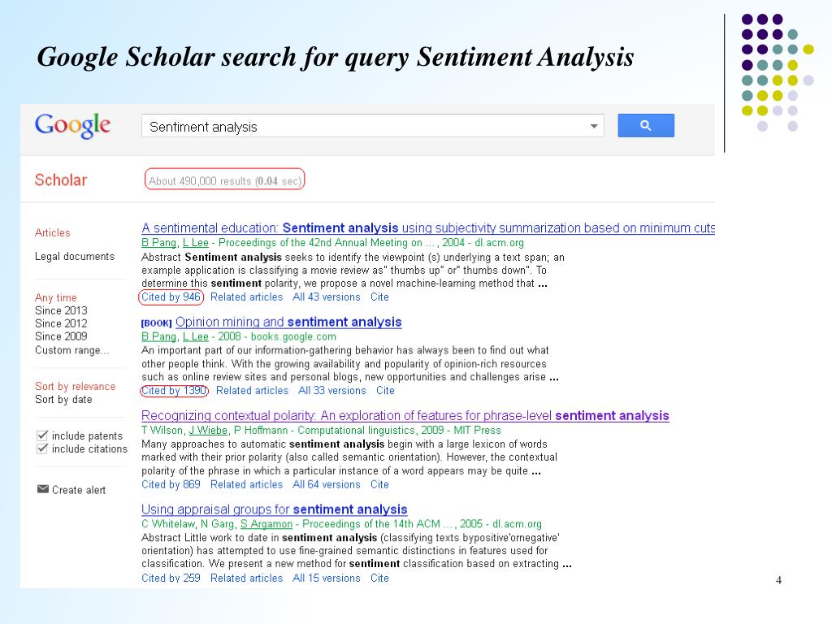
Task: Choose Sort by date
Action: coord(63,400)
